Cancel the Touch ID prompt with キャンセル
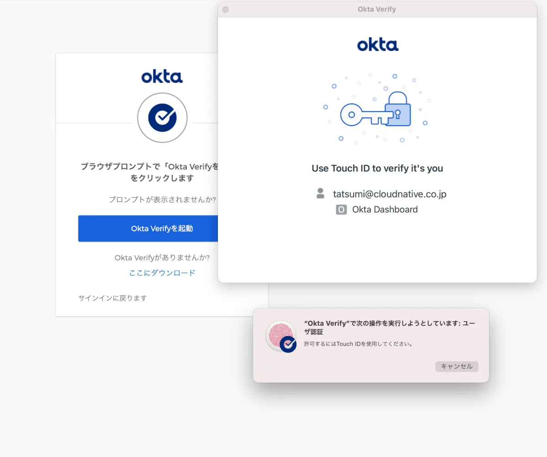The image size is (547, 457). [457, 366]
